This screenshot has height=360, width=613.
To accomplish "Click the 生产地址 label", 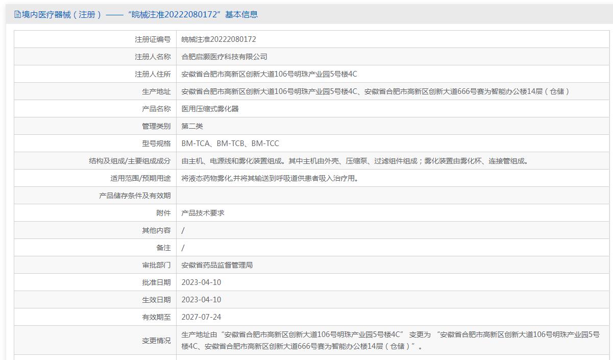I will [156, 91].
